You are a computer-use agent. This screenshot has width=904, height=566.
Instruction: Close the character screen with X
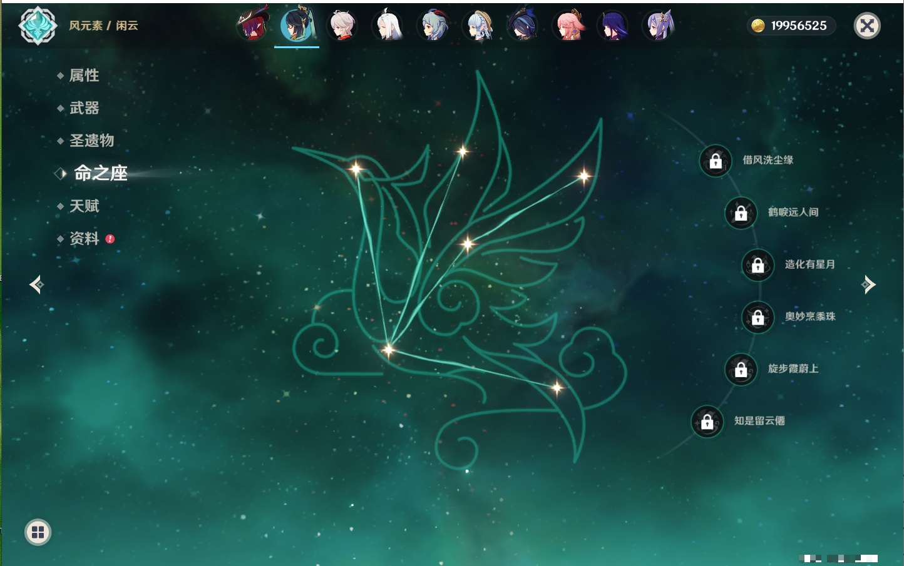point(867,26)
